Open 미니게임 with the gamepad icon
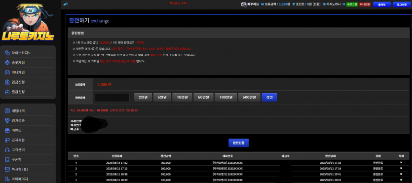This screenshot has height=183, width=412. [x=7, y=73]
